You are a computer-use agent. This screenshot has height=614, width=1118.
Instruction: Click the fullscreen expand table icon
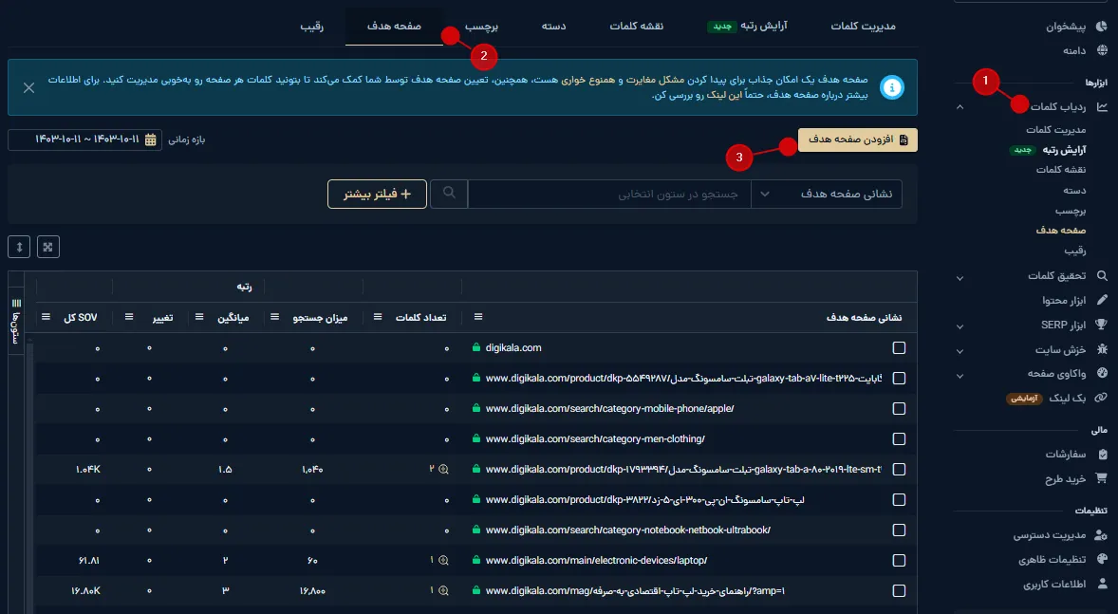point(47,247)
